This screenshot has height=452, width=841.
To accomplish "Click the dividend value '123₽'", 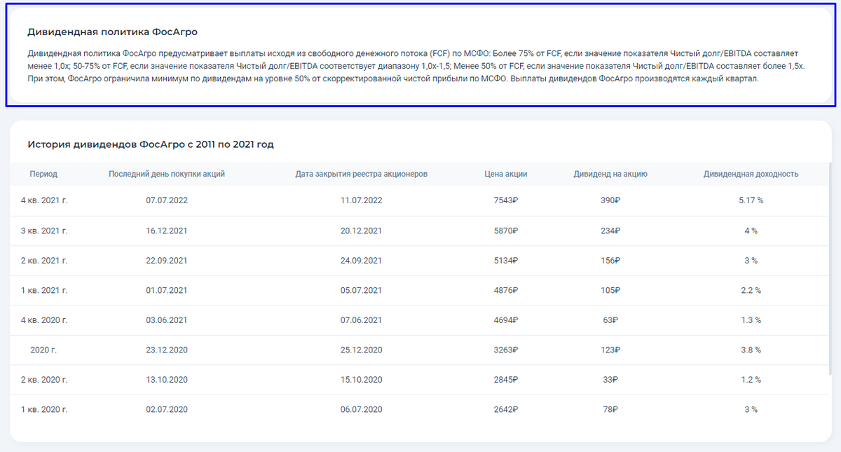I will tap(610, 350).
